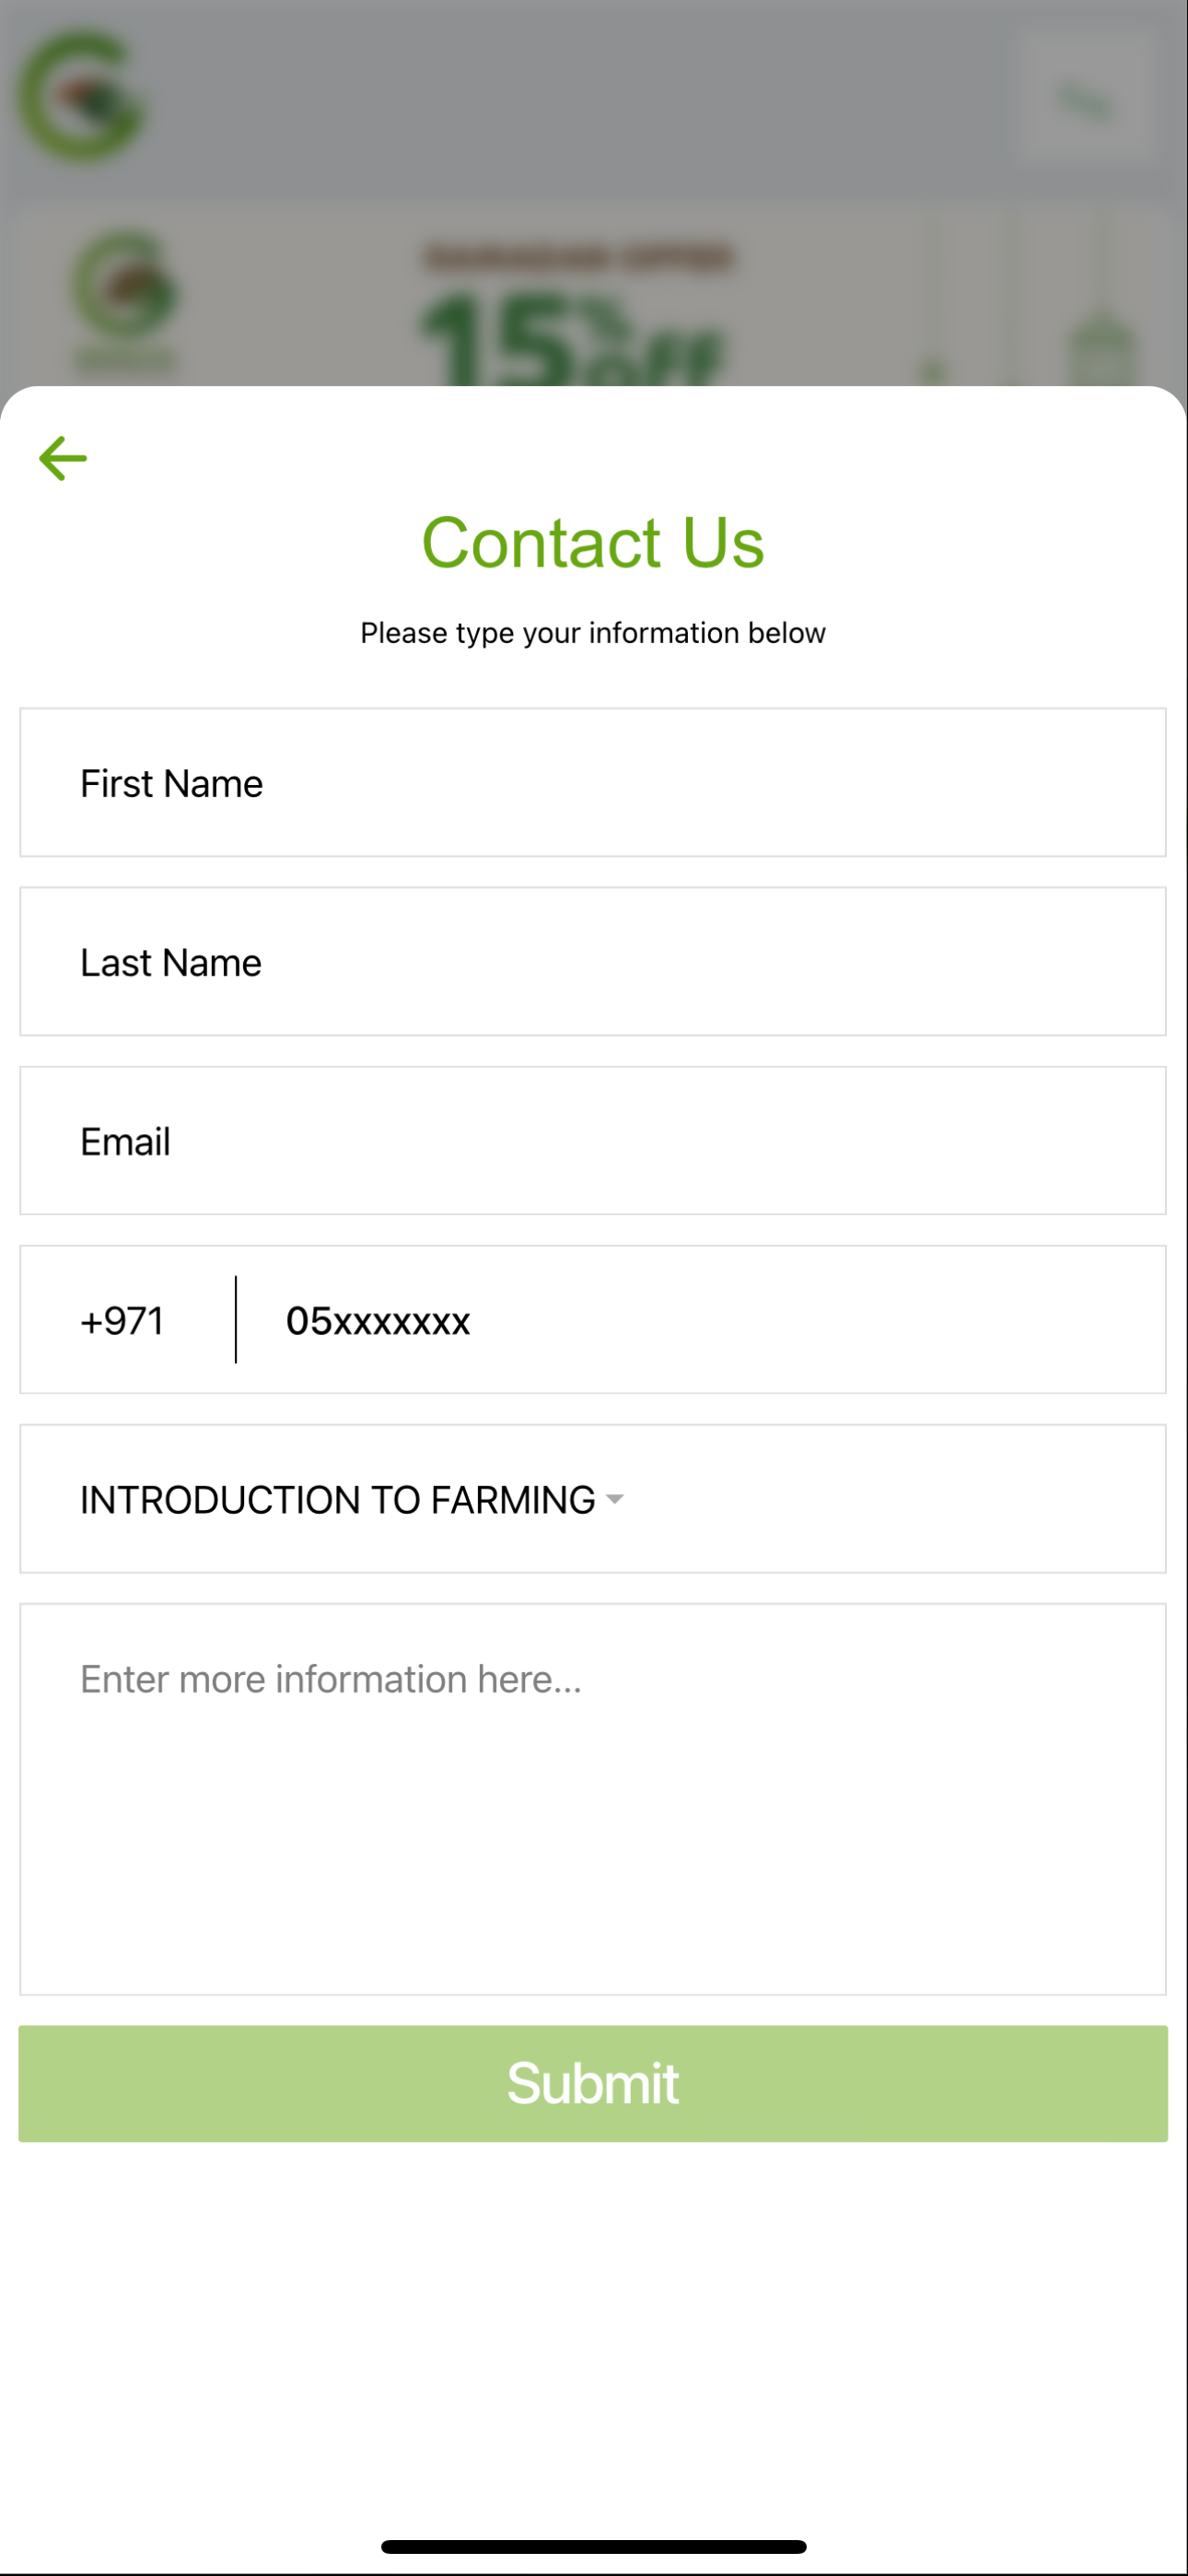Image resolution: width=1188 pixels, height=2576 pixels.
Task: Focus the 'Enter more information here' textarea
Action: (593, 1799)
